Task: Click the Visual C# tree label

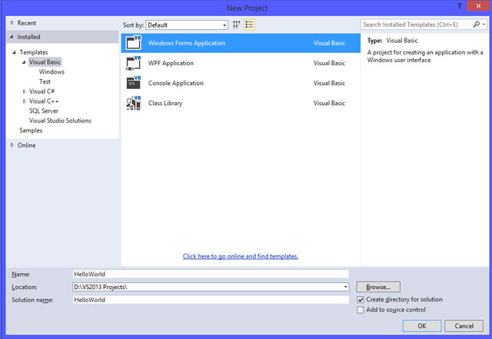Action: 42,91
